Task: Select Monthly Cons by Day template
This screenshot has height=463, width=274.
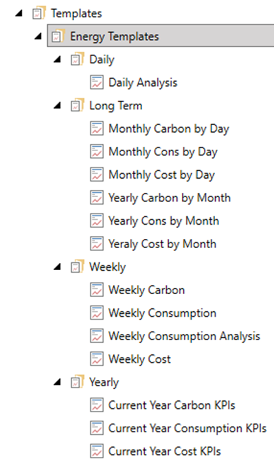Action: (163, 152)
